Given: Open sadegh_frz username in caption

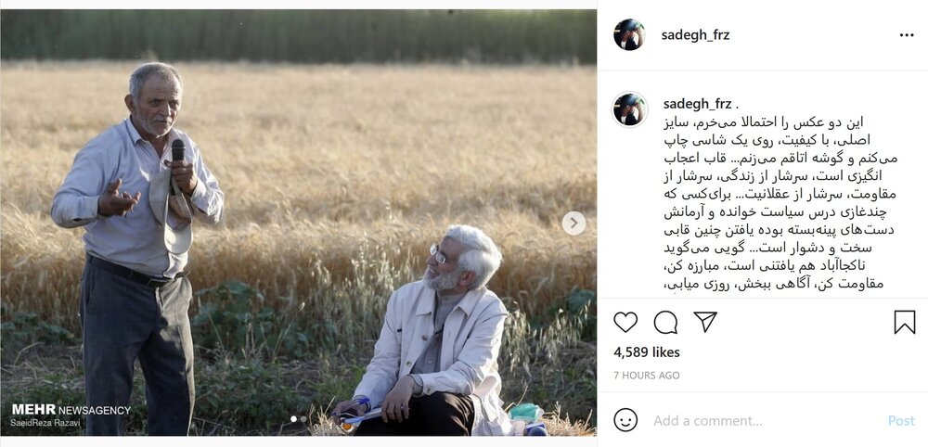Looking at the screenshot, I should [697, 104].
